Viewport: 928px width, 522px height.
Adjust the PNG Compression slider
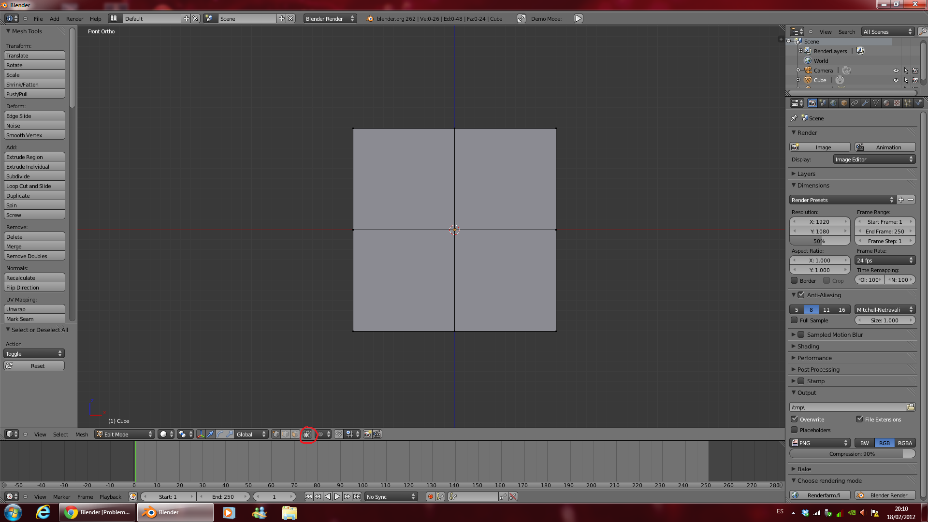(852, 453)
